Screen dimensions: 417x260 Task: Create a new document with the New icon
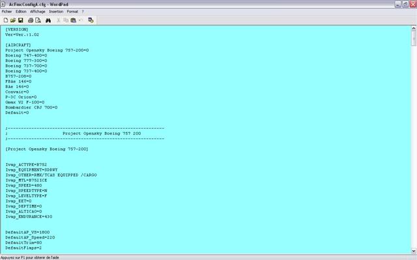(x=6, y=20)
